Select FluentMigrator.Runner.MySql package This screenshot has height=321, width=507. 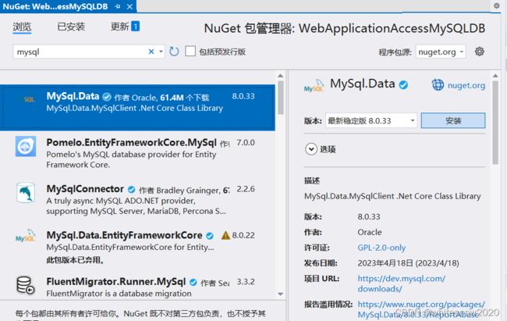click(137, 285)
